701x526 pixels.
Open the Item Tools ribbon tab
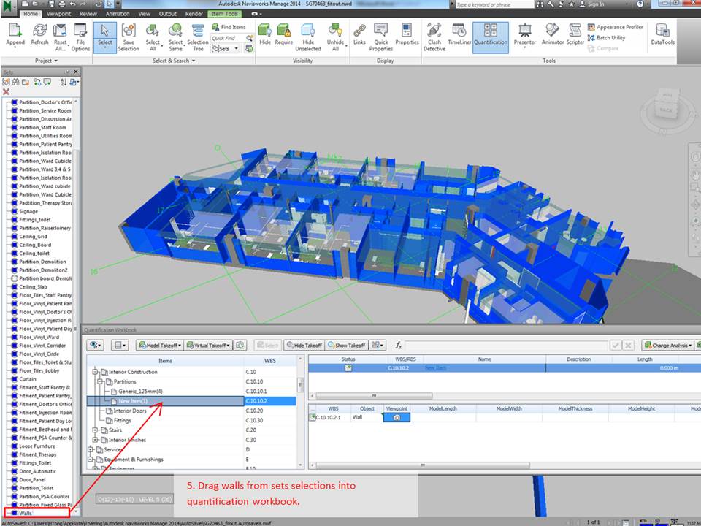(224, 14)
